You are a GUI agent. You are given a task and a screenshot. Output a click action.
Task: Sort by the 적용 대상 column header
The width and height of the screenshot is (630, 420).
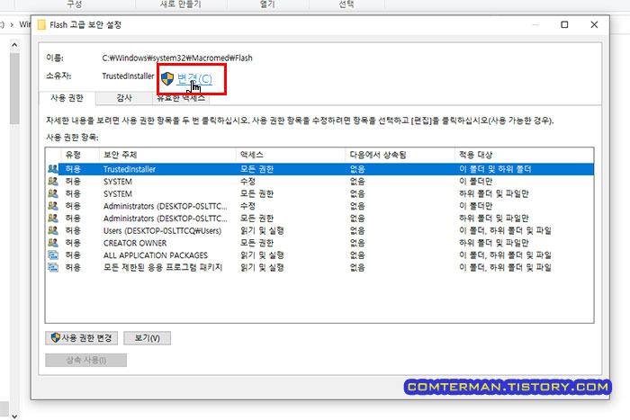[524, 155]
